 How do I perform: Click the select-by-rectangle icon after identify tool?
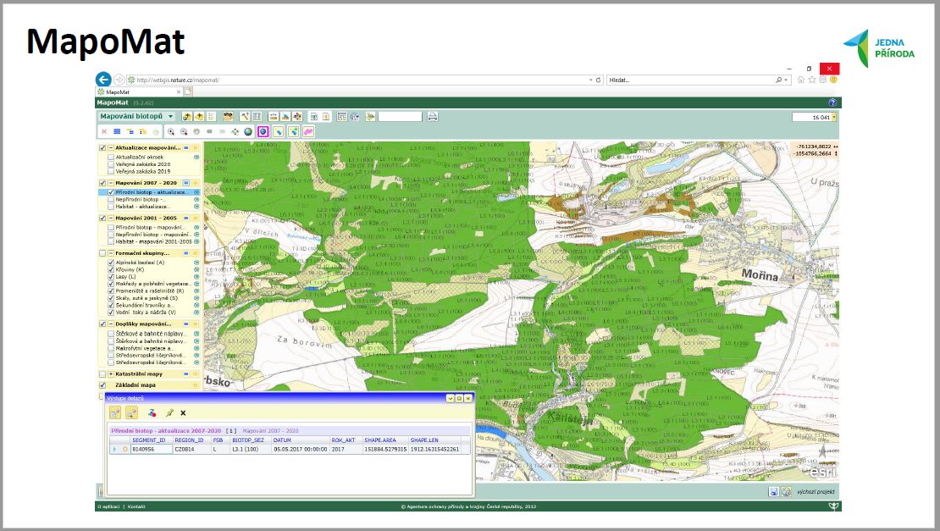pyautogui.click(x=278, y=132)
